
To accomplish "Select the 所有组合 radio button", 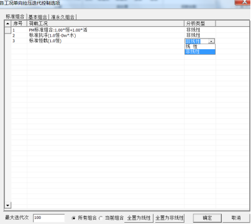I will point(73,218).
